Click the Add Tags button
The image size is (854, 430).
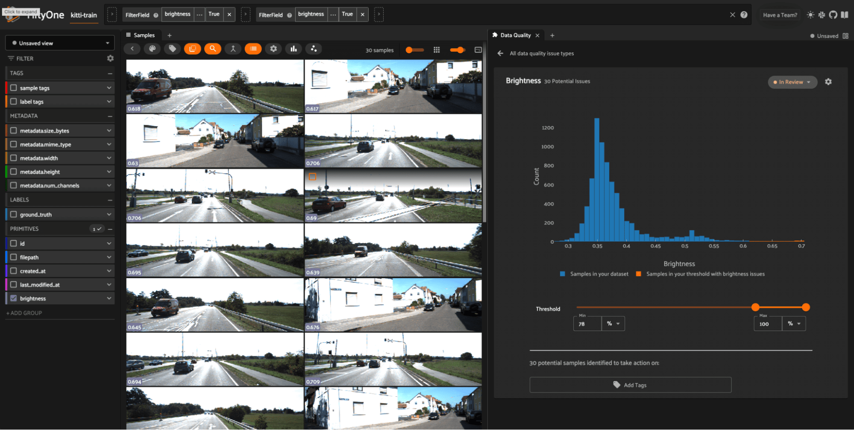click(630, 385)
